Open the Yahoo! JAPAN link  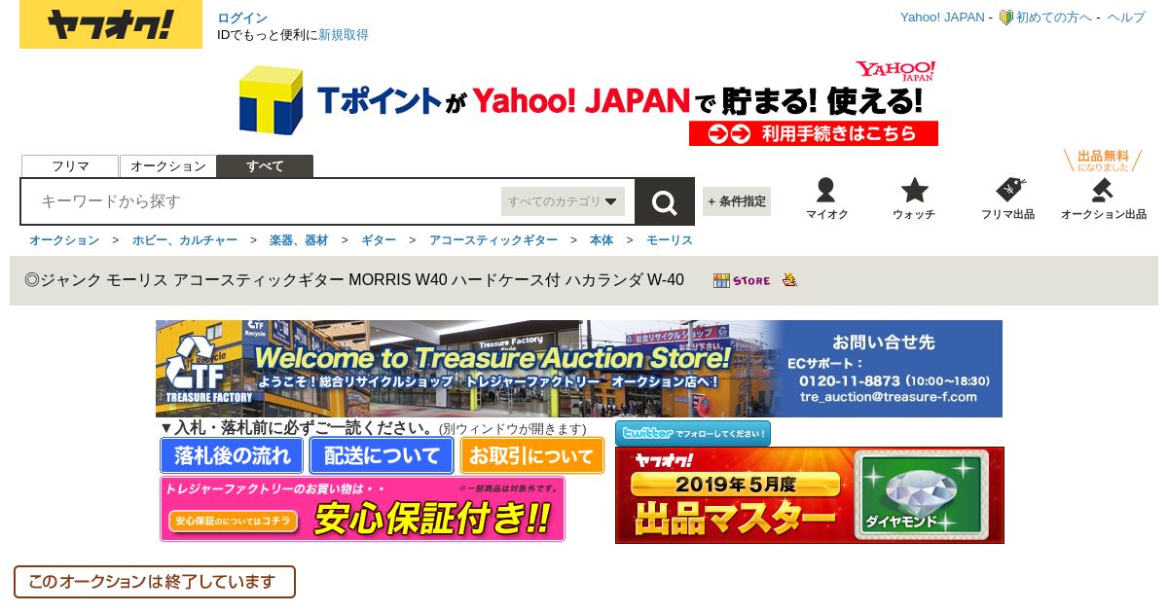[942, 18]
